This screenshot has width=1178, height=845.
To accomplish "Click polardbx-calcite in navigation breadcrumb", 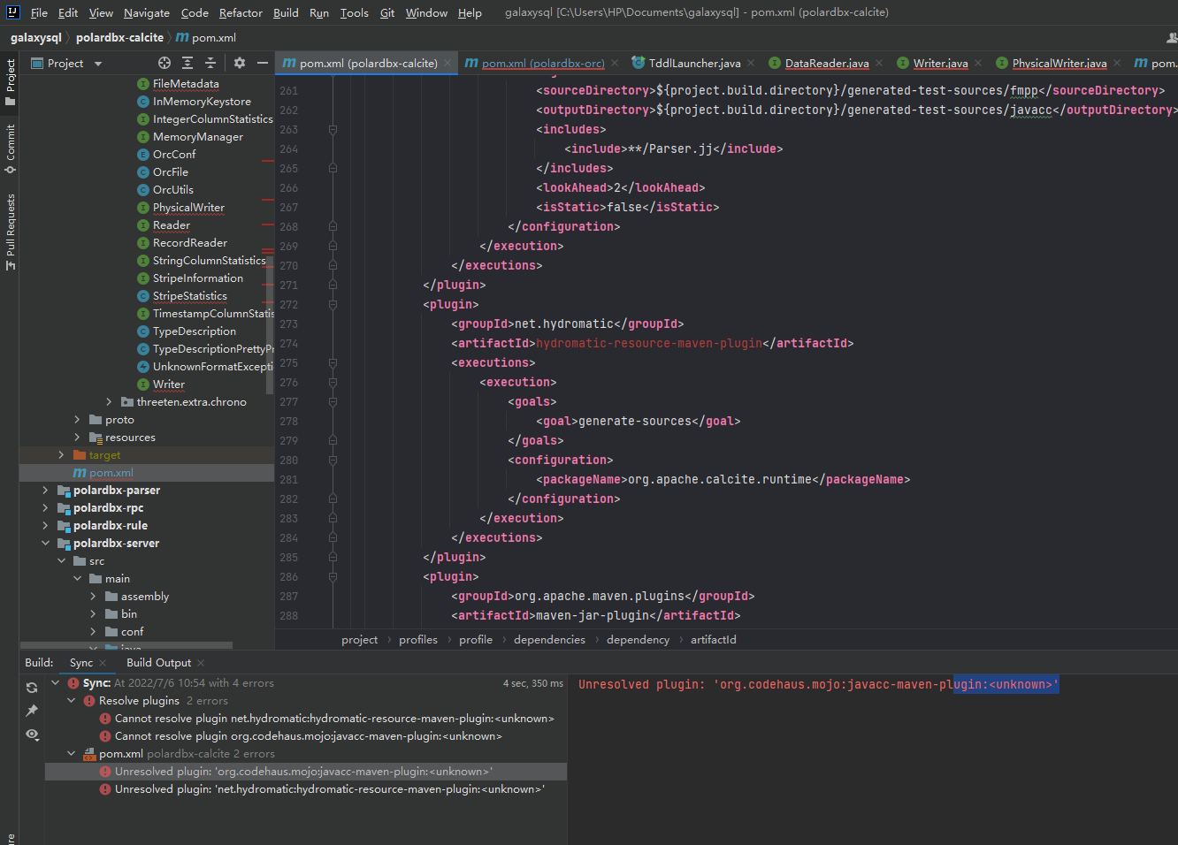I will point(119,37).
